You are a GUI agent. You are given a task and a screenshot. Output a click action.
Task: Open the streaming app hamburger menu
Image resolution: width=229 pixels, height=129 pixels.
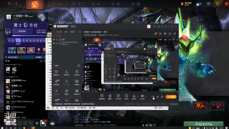pyautogui.click(x=165, y=26)
